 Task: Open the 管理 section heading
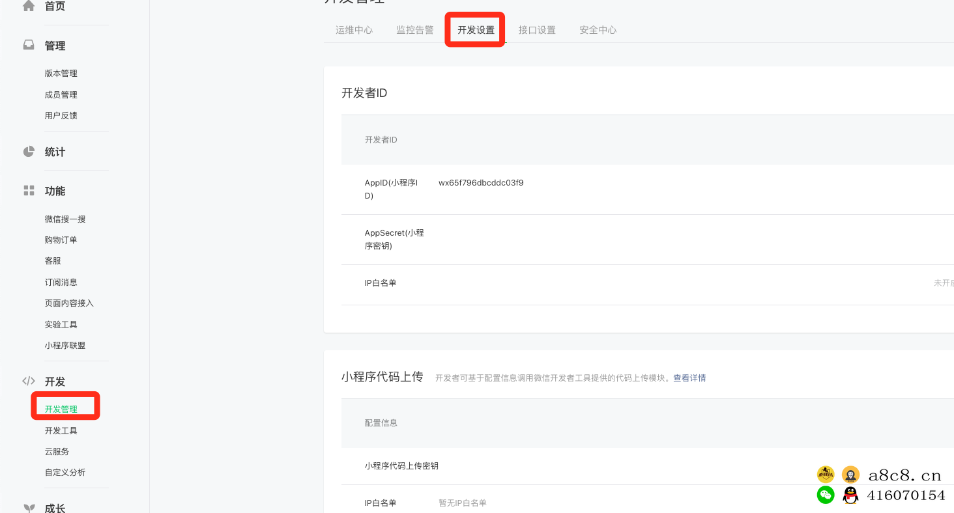pos(55,46)
